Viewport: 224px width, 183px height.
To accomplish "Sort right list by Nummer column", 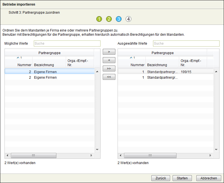I will [x=137, y=65].
